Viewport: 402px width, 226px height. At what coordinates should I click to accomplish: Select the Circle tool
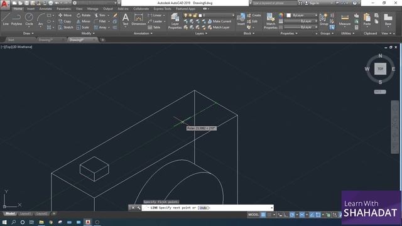click(29, 19)
